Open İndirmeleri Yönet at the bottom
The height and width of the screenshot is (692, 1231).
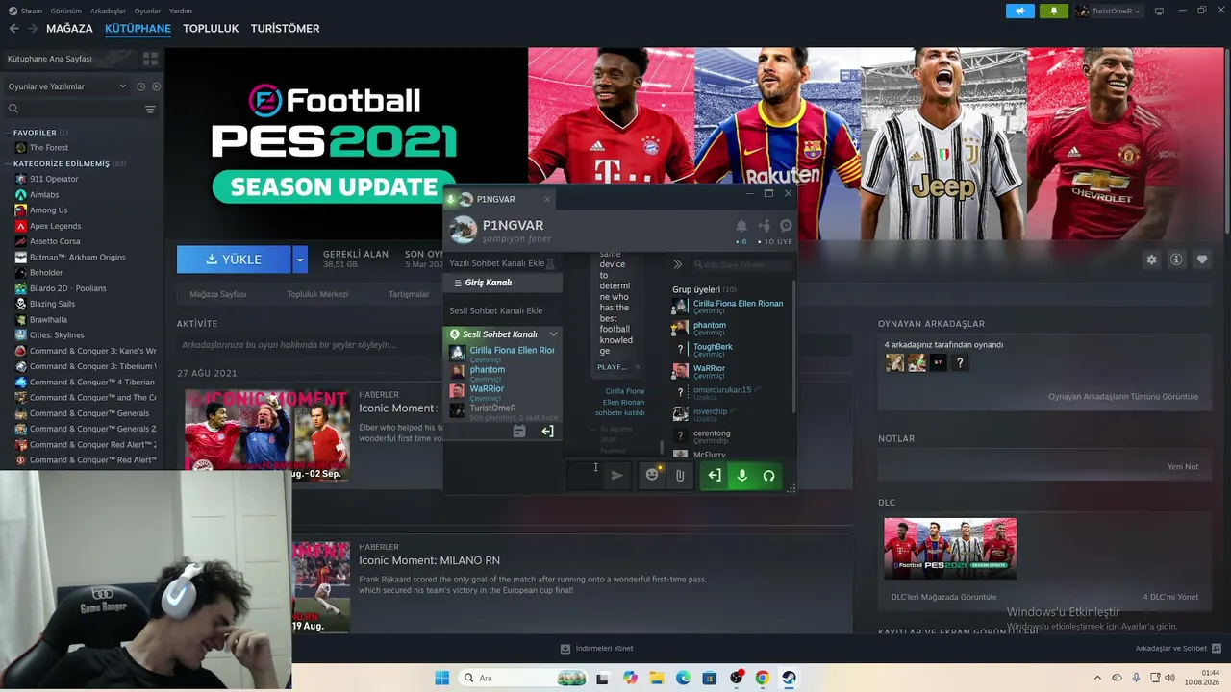click(597, 649)
